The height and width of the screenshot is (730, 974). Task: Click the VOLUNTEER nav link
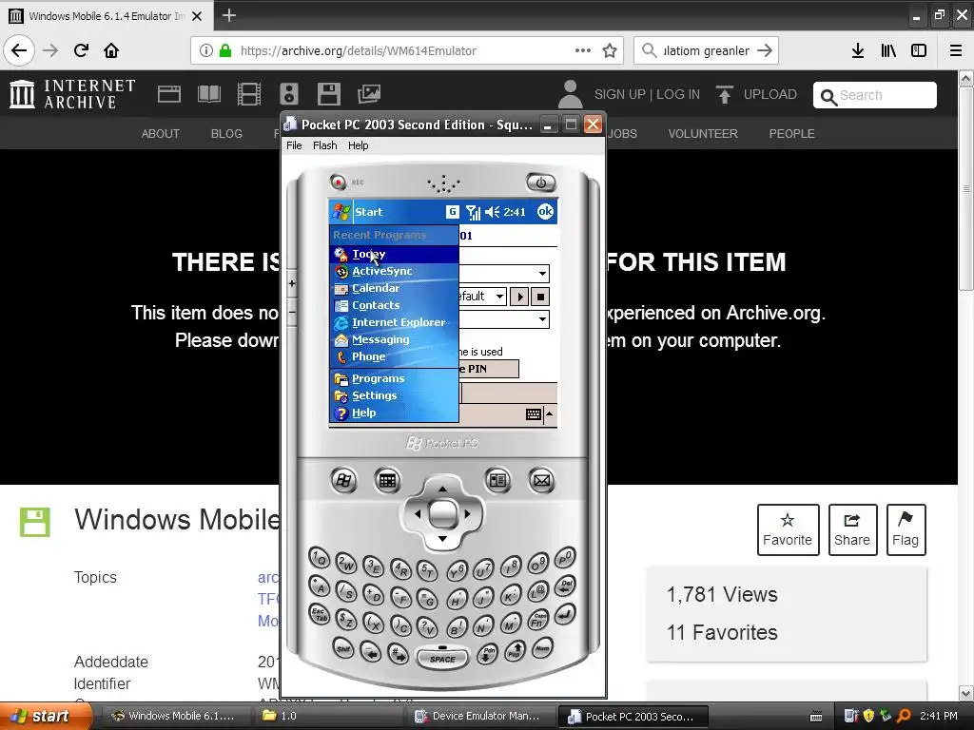703,133
